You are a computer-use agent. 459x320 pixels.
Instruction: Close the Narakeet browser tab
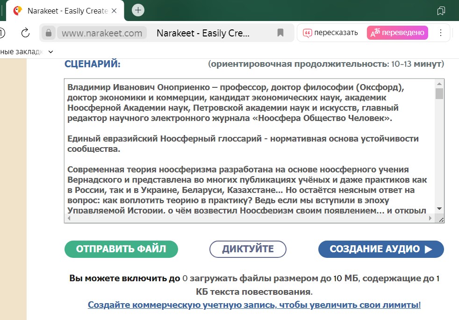click(x=114, y=11)
